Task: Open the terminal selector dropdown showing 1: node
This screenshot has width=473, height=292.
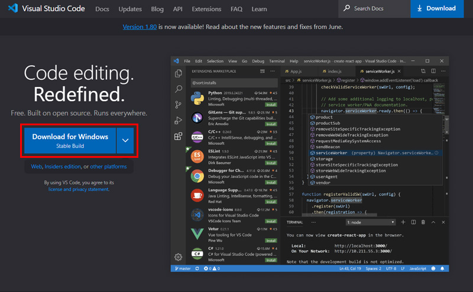Action: click(x=371, y=222)
